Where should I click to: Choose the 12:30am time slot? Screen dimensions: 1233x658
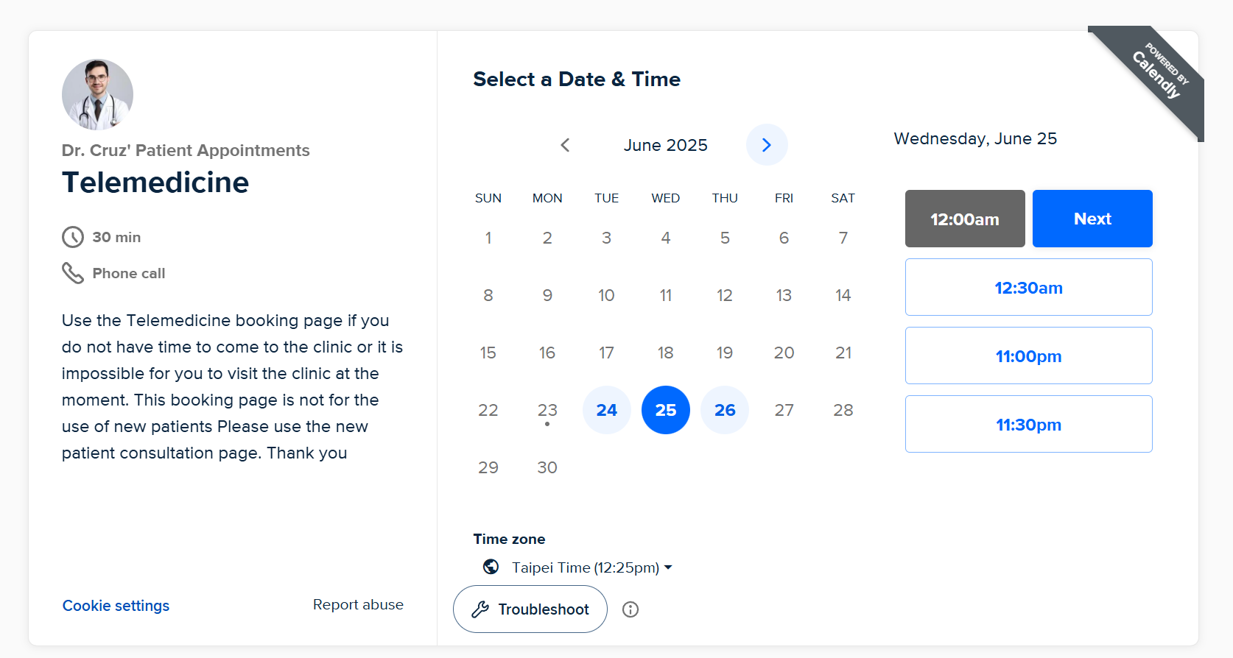tap(1029, 287)
